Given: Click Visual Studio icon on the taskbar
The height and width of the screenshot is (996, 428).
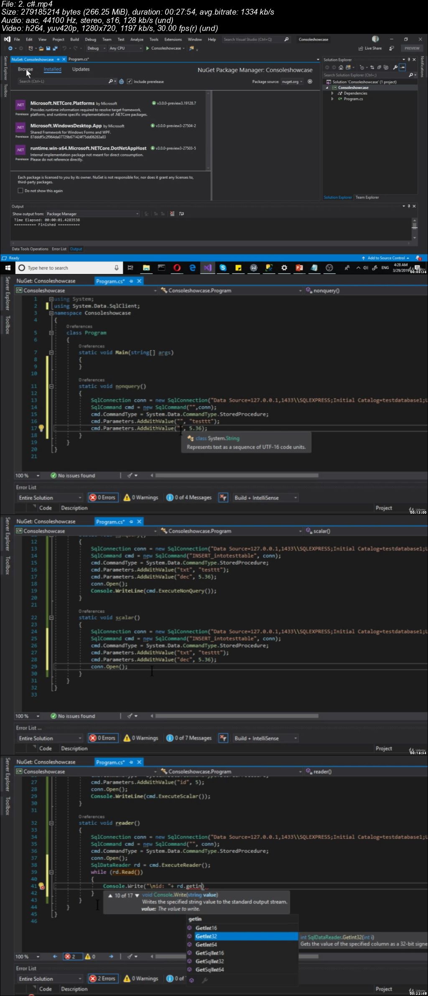Looking at the screenshot, I should coord(208,268).
